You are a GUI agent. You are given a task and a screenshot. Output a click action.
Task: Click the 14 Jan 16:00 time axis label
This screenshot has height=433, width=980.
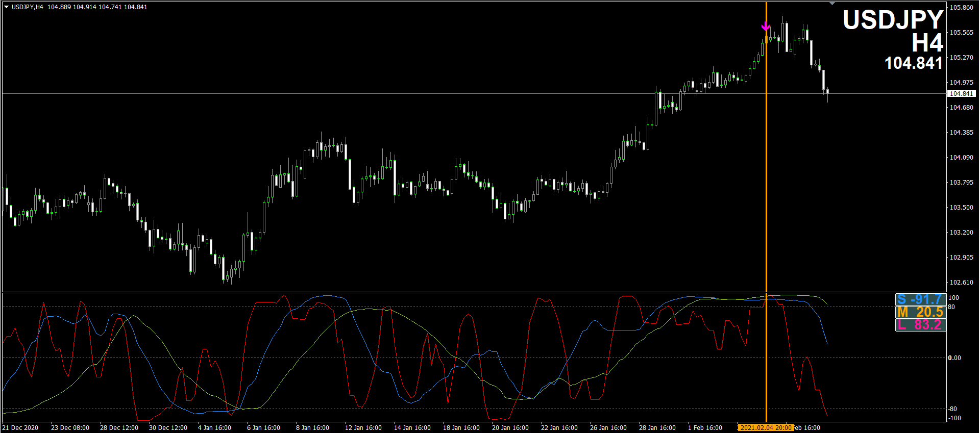pyautogui.click(x=412, y=428)
